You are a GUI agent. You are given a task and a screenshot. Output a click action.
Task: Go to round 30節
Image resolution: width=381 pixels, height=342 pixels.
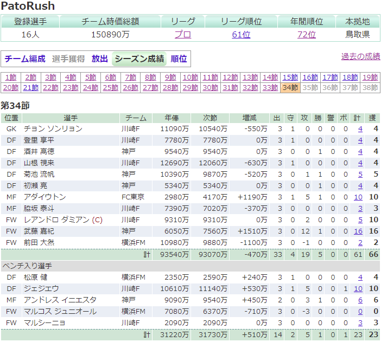(x=211, y=88)
